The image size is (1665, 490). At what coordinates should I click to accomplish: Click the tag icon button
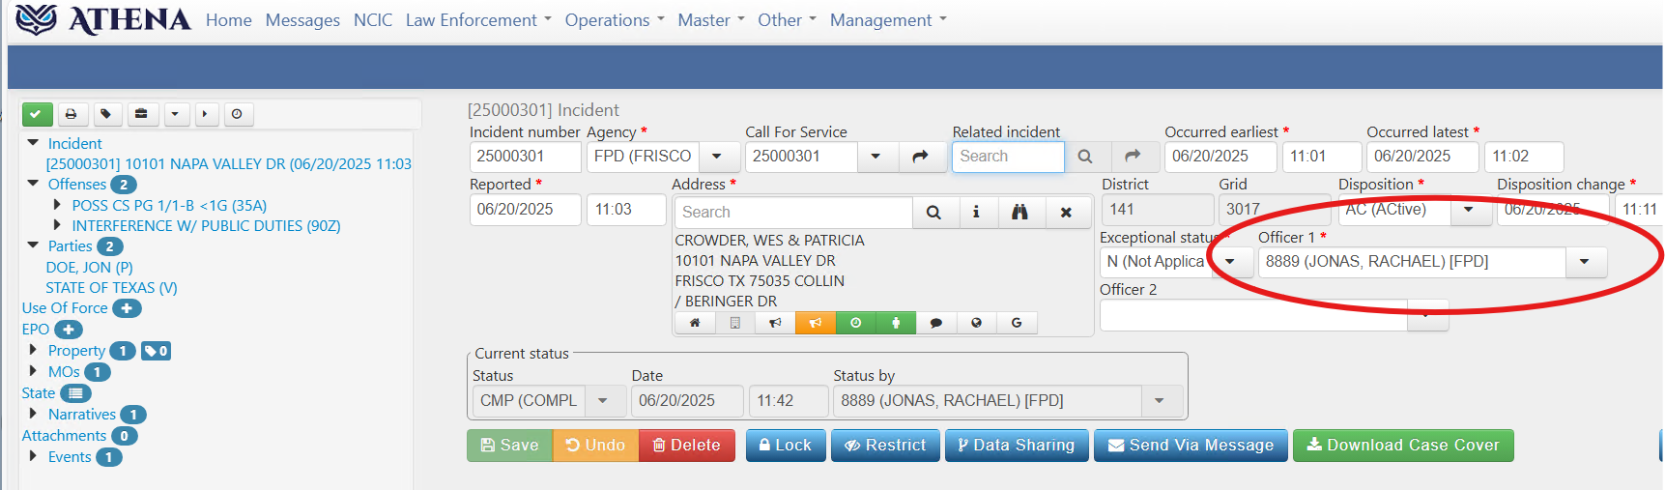106,114
